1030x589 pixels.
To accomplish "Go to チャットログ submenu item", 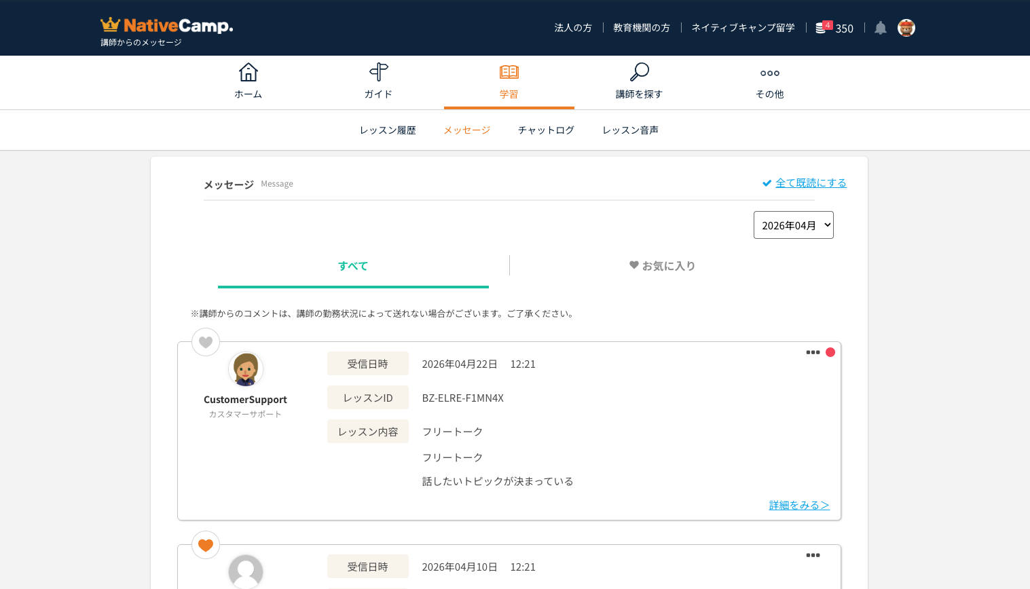I will click(546, 130).
